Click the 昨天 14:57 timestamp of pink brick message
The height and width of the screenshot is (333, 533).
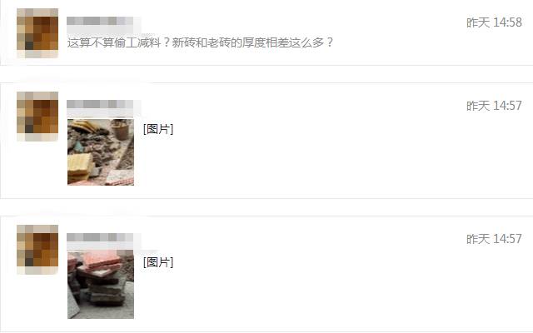pyautogui.click(x=494, y=239)
